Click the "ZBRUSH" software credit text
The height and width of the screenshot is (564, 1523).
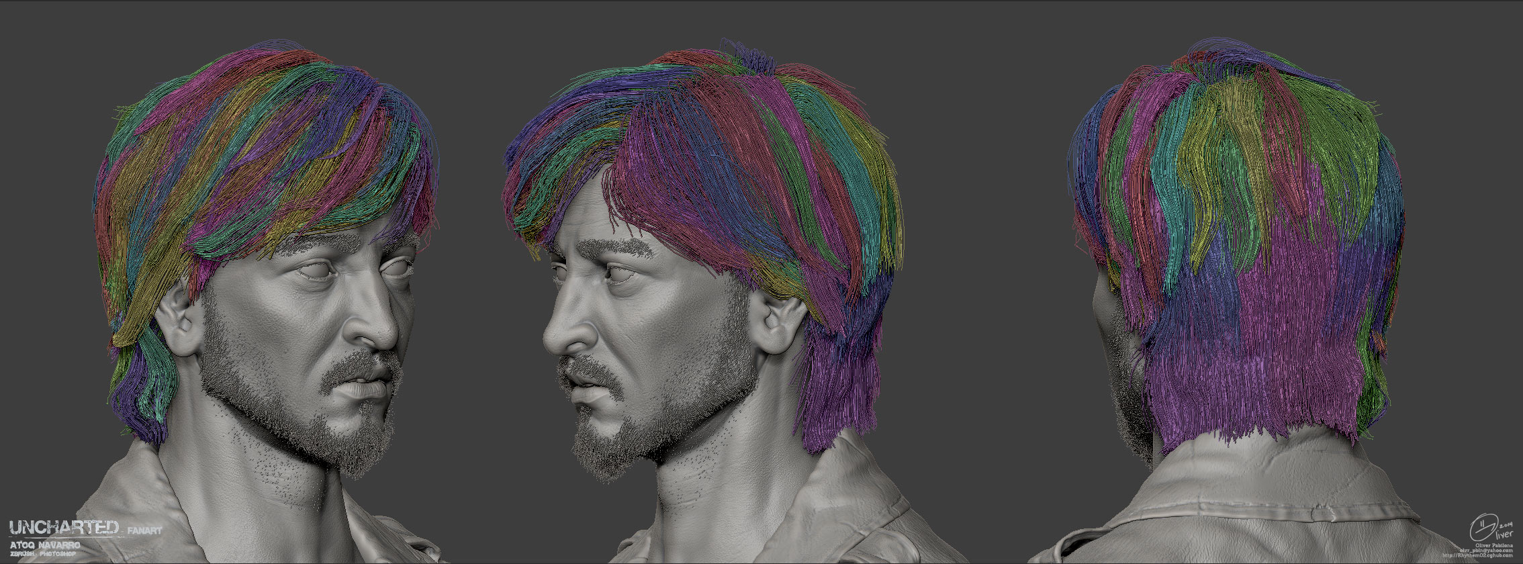point(21,554)
